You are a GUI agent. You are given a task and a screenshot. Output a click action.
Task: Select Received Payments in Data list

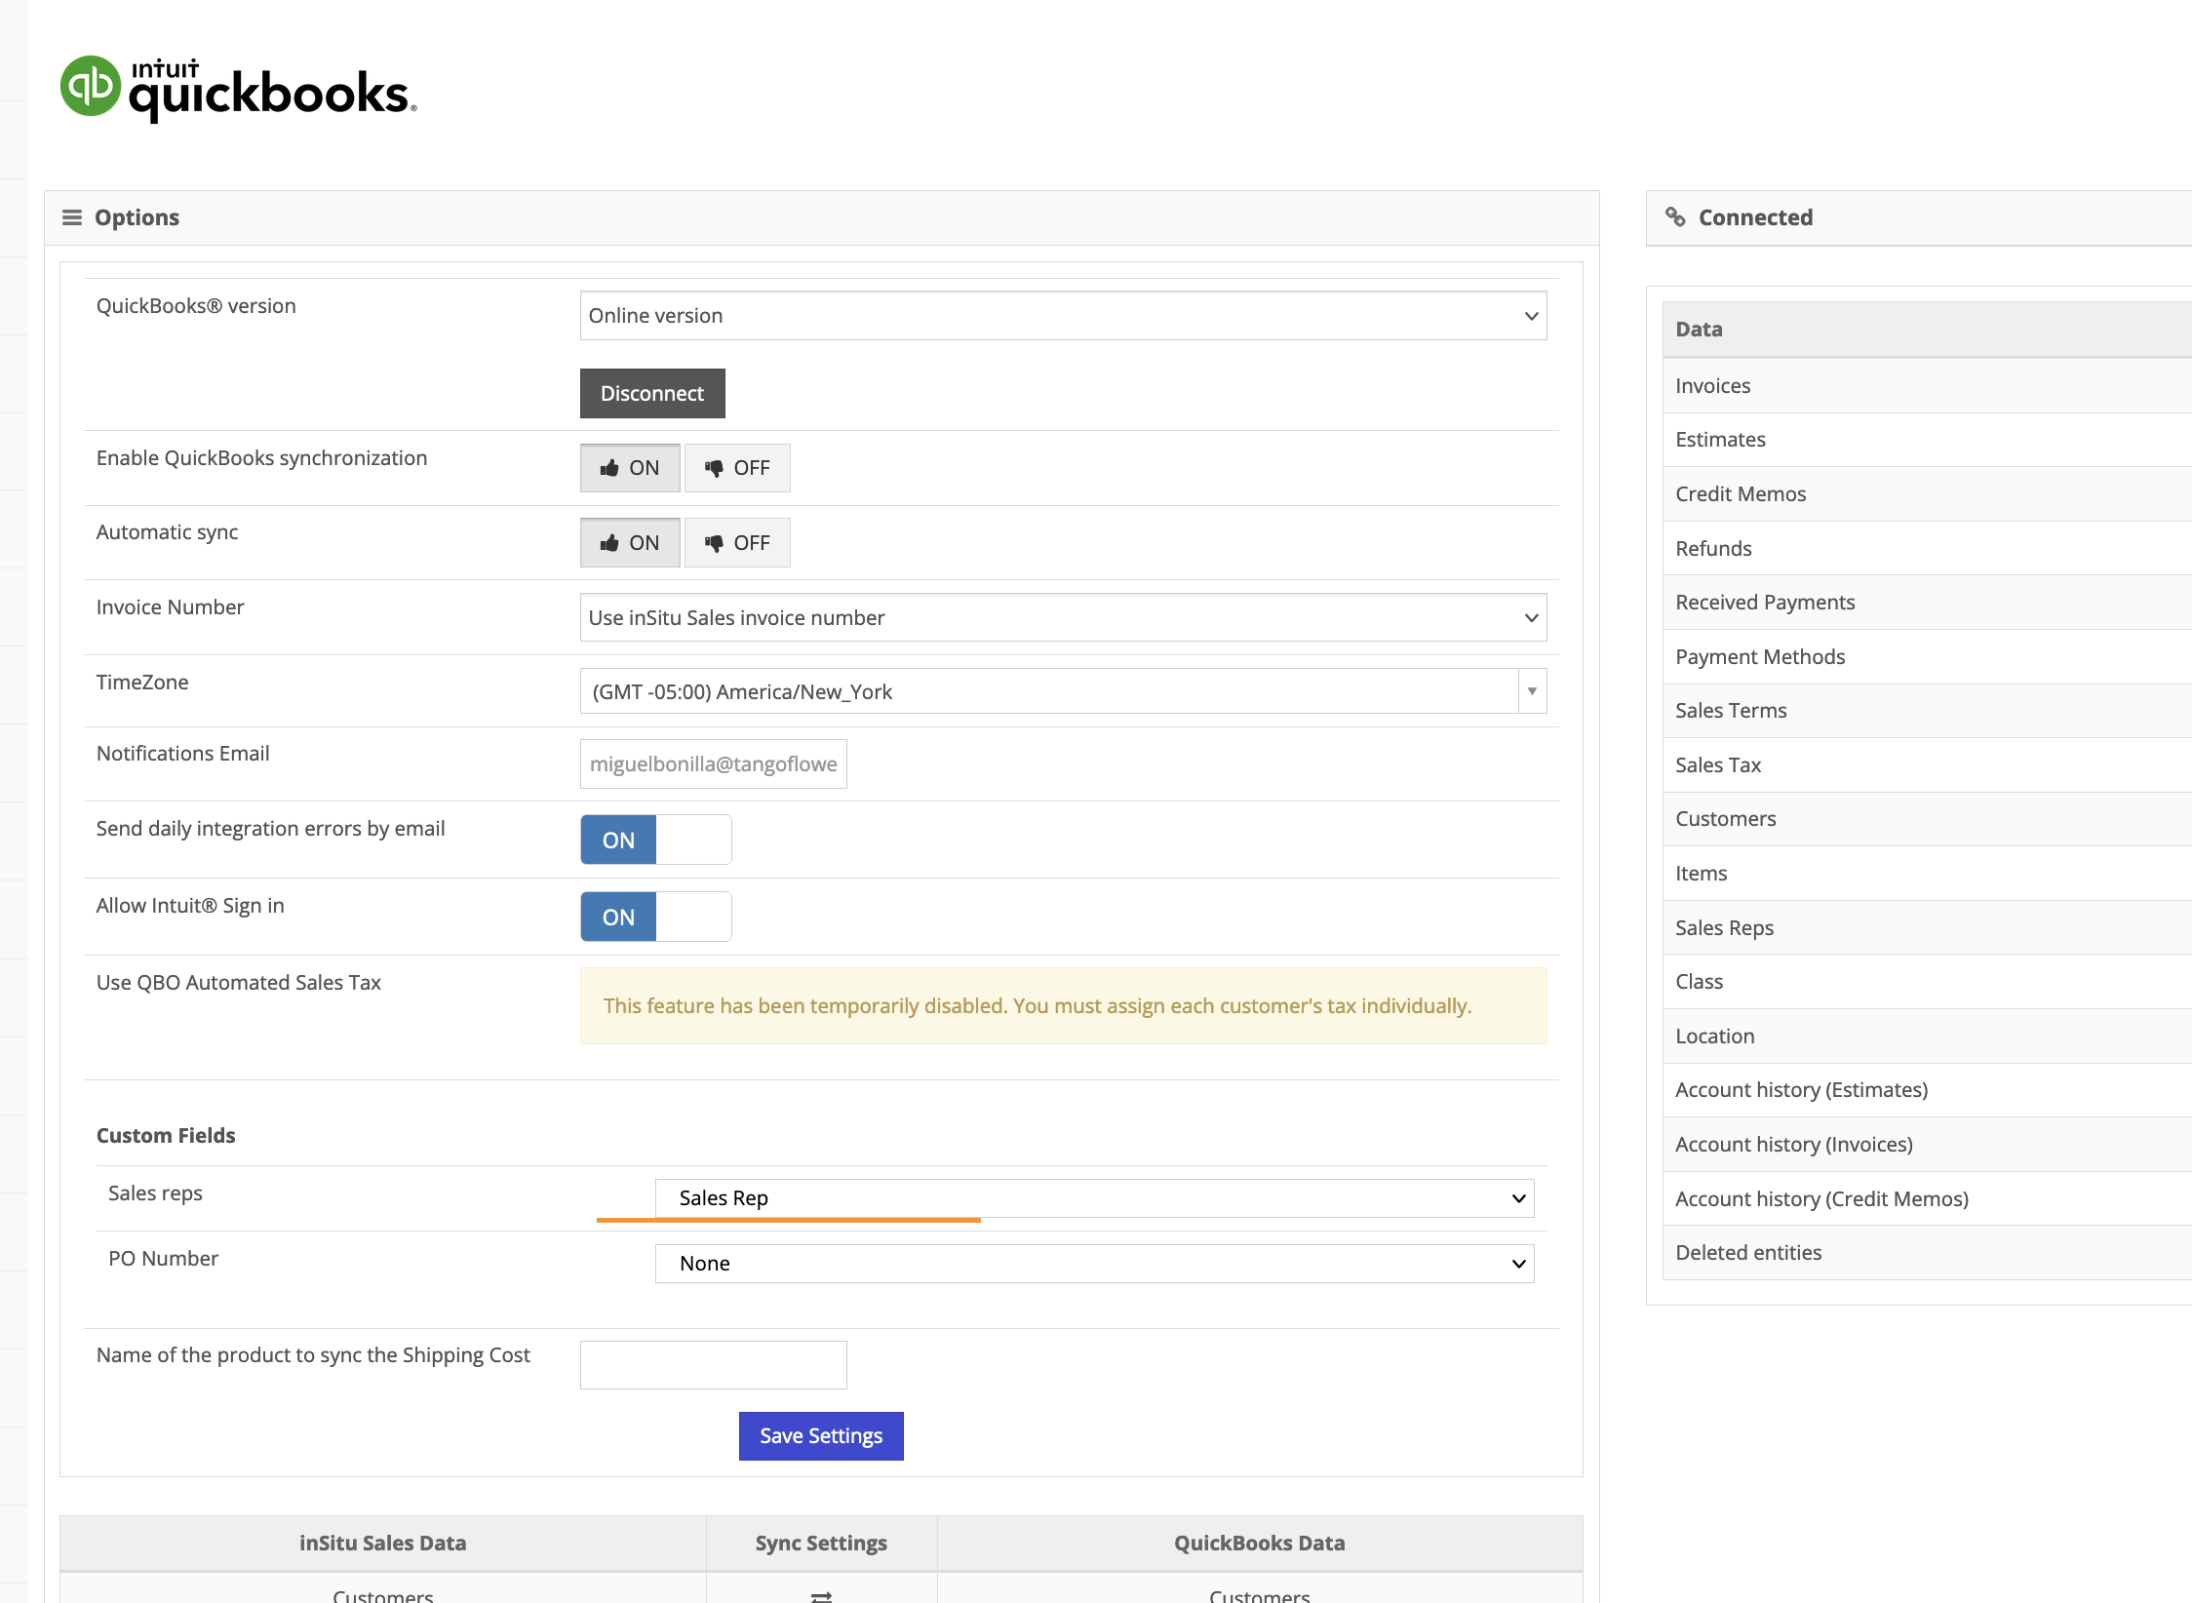tap(1764, 603)
